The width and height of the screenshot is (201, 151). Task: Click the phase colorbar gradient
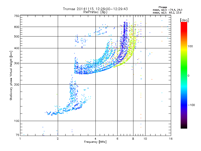click(184, 75)
